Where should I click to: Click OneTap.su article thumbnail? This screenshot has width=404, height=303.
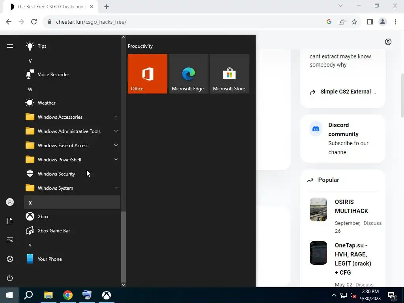(318, 253)
